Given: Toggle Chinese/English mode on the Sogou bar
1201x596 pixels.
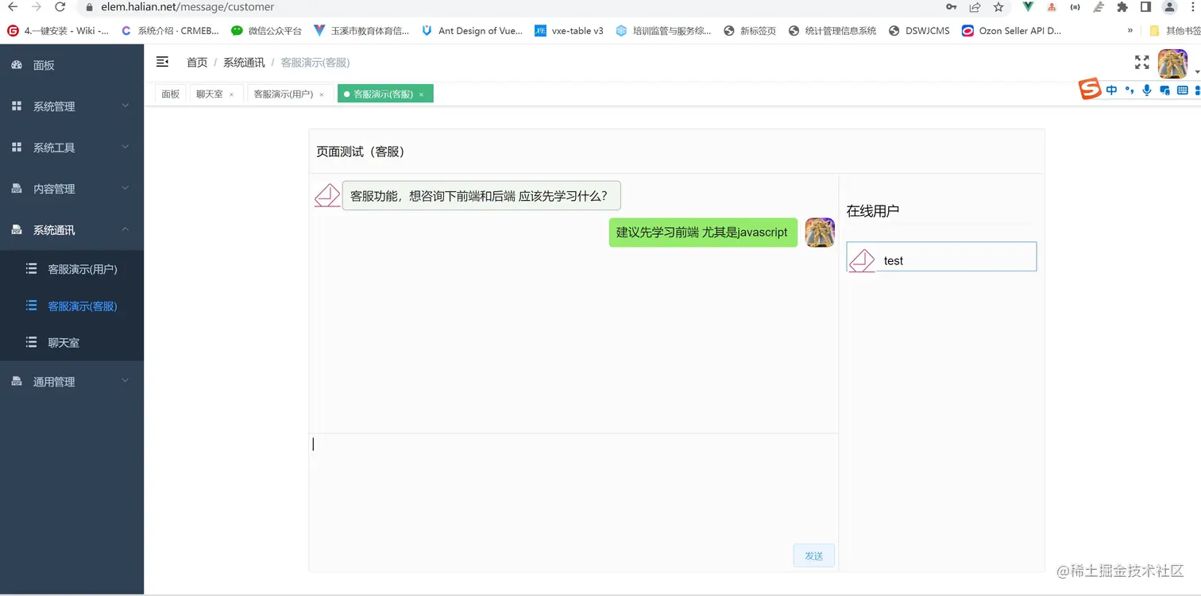Looking at the screenshot, I should click(x=1111, y=90).
